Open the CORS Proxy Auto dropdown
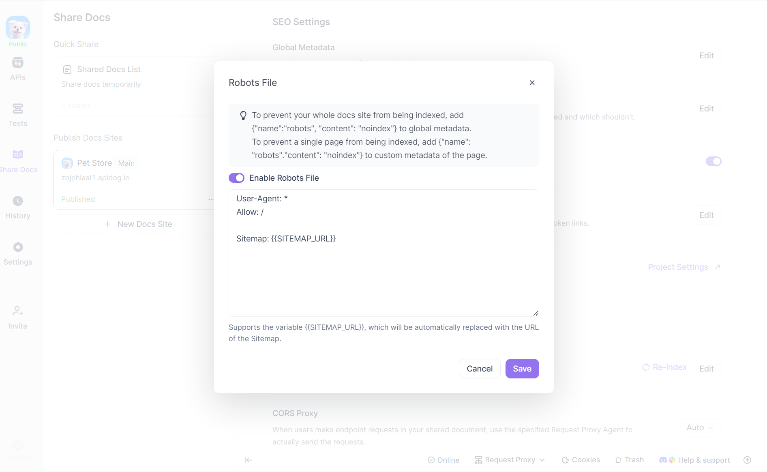Image resolution: width=767 pixels, height=472 pixels. (x=700, y=427)
